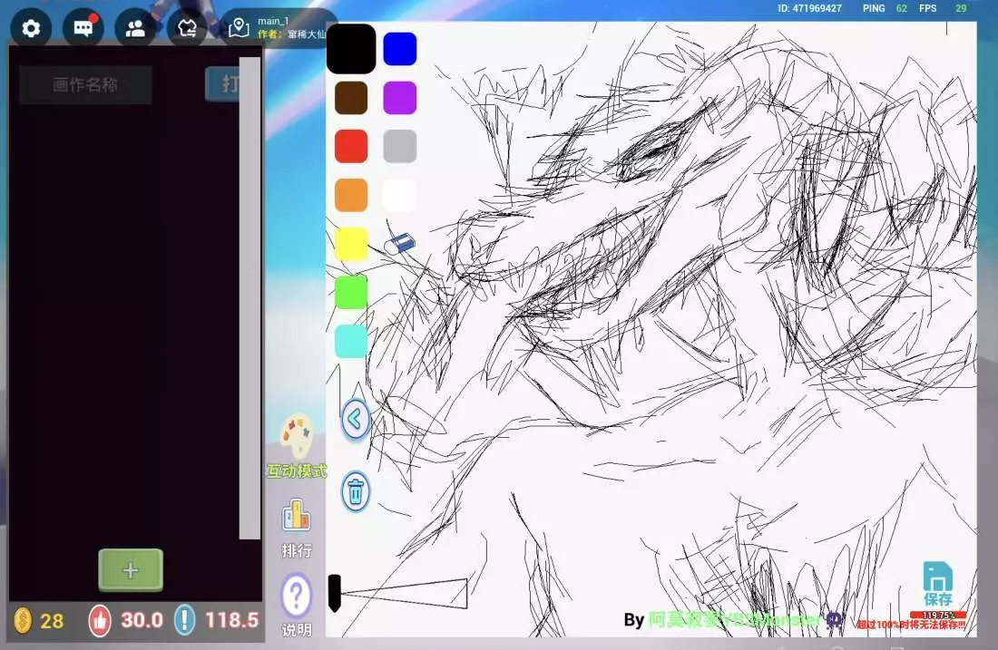Select the eraser tool

(x=400, y=244)
